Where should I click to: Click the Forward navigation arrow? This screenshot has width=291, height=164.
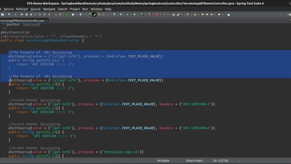[x=219, y=15]
